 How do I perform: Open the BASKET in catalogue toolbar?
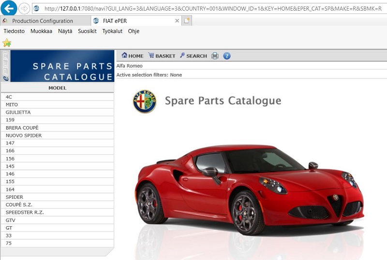(x=162, y=56)
